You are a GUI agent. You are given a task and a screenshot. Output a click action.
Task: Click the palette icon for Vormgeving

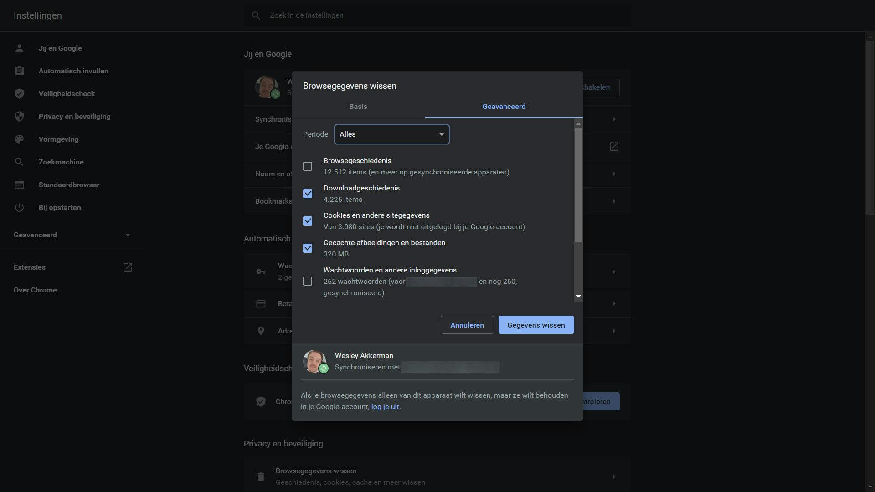point(19,139)
